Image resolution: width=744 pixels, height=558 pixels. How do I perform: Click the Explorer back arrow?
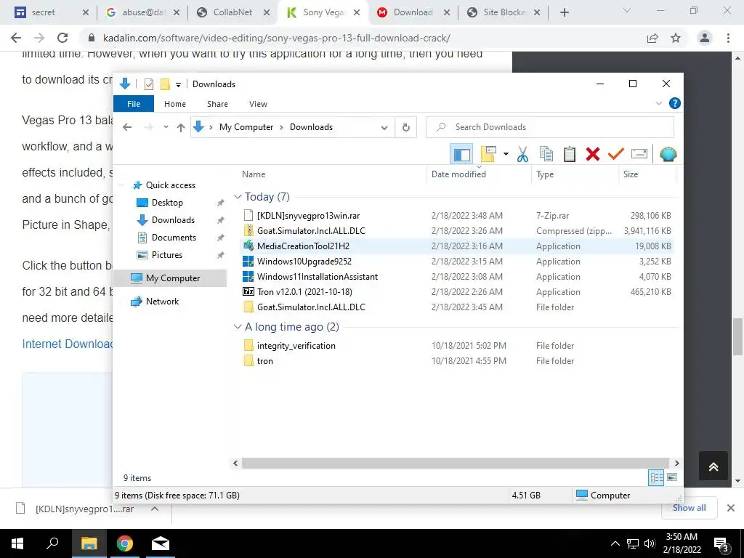(127, 127)
